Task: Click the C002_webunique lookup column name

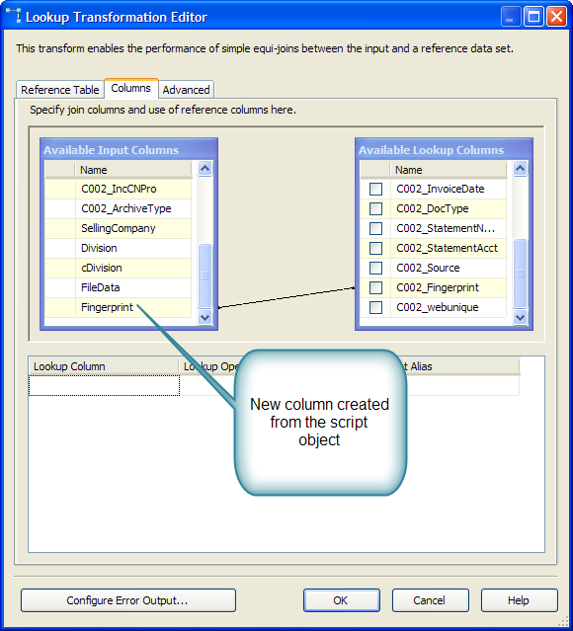Action: [x=438, y=307]
